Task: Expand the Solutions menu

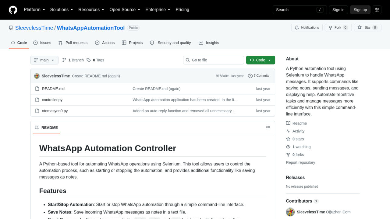Action: pos(62,10)
